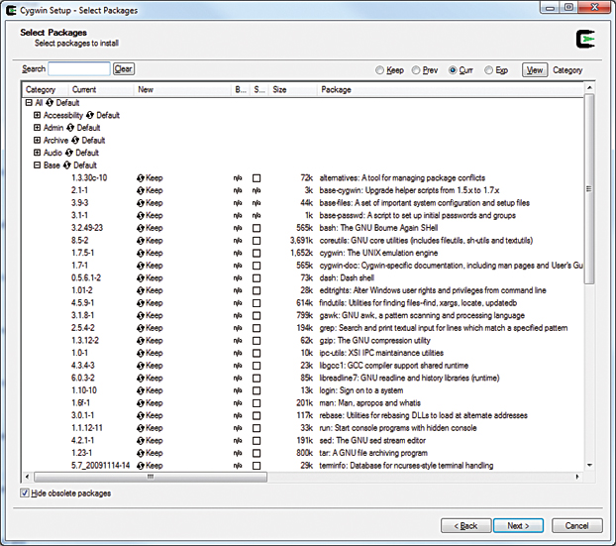The image size is (616, 546).
Task: Tick the source checkbox for alternatives
Action: point(257,178)
